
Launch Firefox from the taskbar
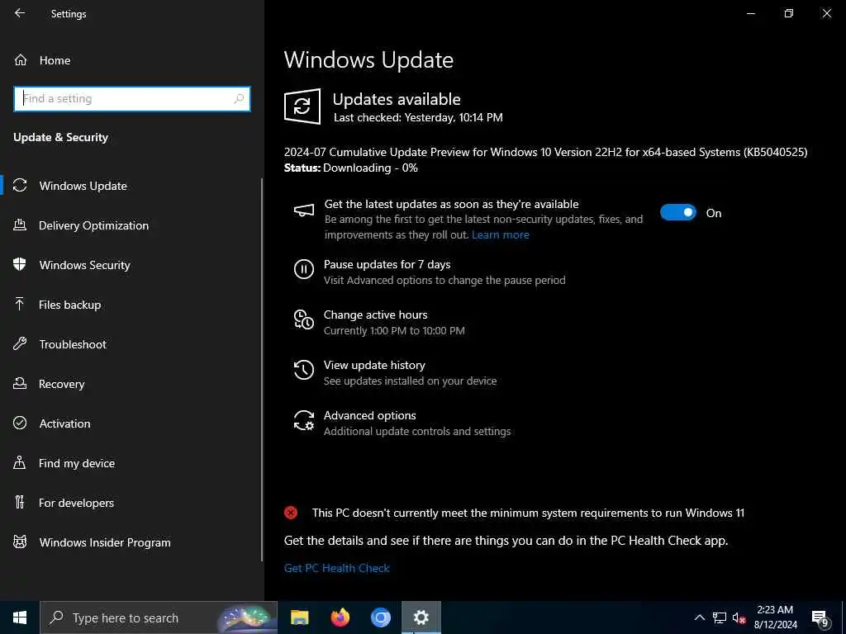[340, 617]
